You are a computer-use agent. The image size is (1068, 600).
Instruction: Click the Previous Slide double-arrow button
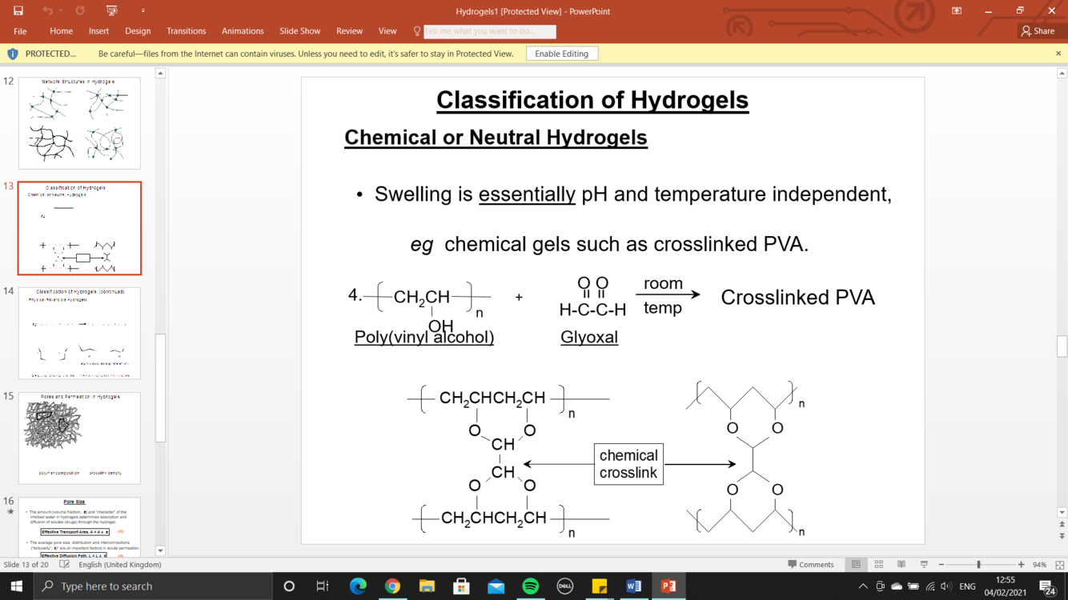click(x=1062, y=525)
